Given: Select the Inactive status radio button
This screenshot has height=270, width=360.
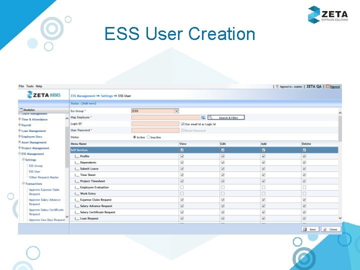Looking at the screenshot, I should tap(148, 137).
